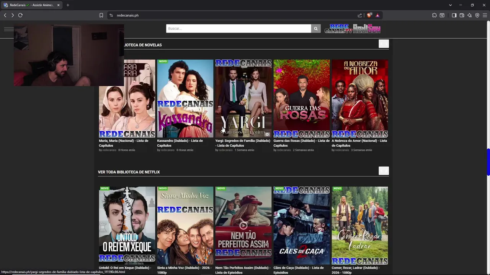Screen dimensions: 490x275
Task: Open A Nobreza do Amor poster
Action: (x=359, y=99)
